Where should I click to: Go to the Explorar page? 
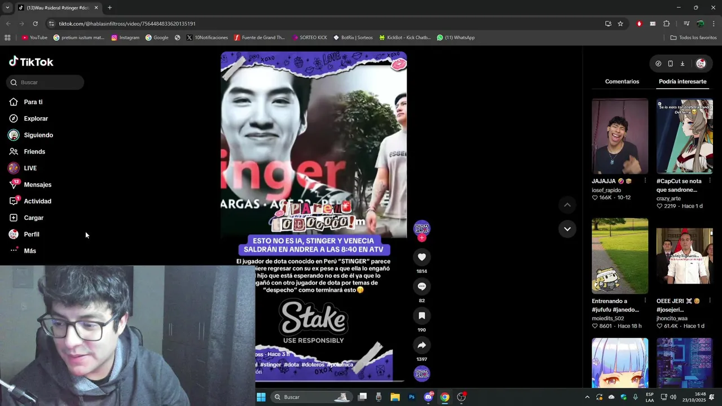click(x=36, y=118)
